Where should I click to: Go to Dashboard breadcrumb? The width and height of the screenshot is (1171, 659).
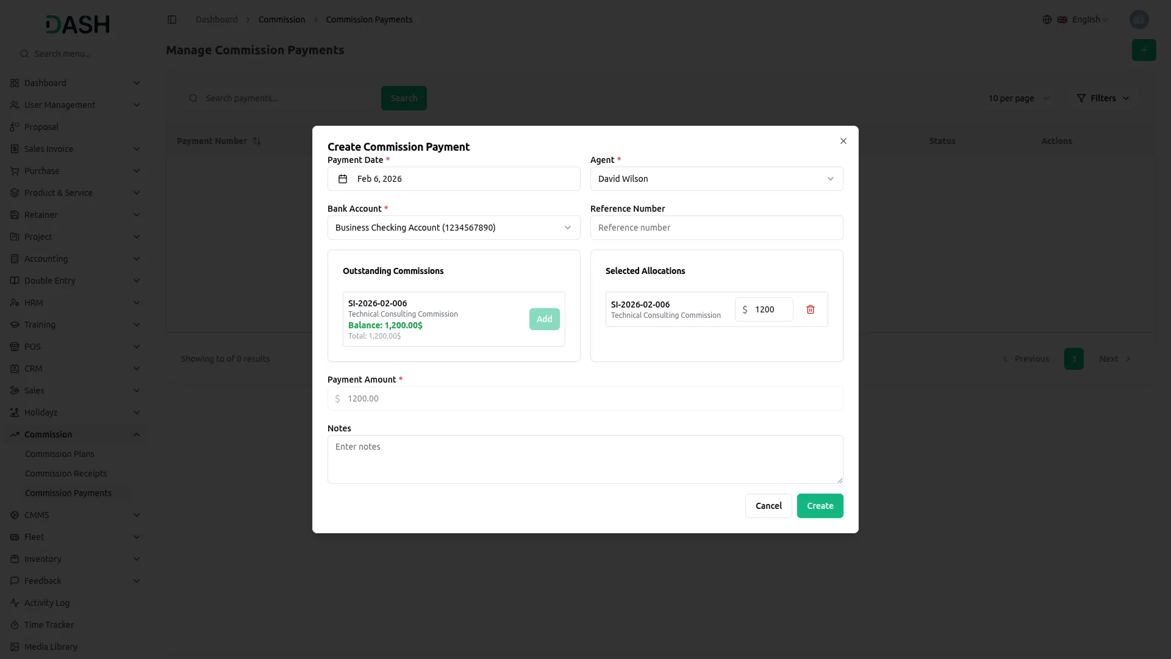click(x=217, y=20)
